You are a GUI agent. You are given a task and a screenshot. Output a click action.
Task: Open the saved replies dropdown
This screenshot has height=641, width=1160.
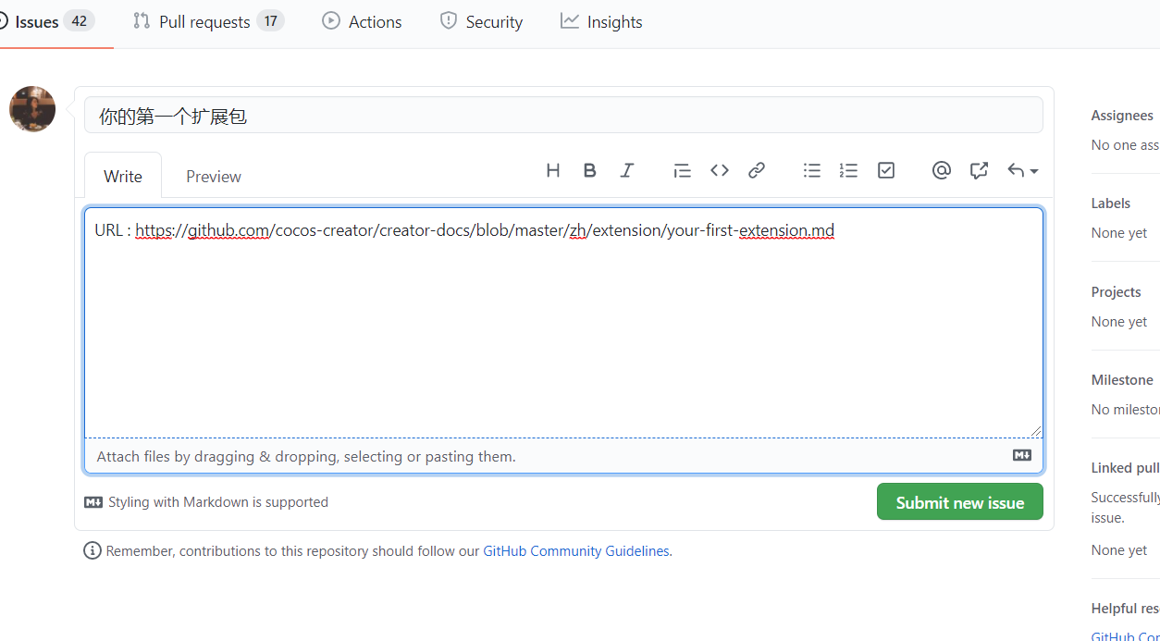click(1022, 170)
